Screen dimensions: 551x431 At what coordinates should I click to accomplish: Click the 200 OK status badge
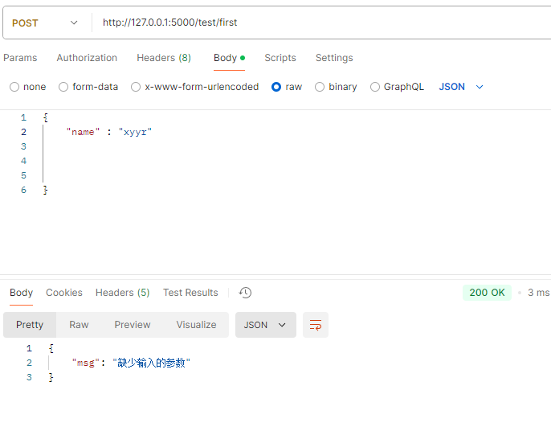[487, 293]
